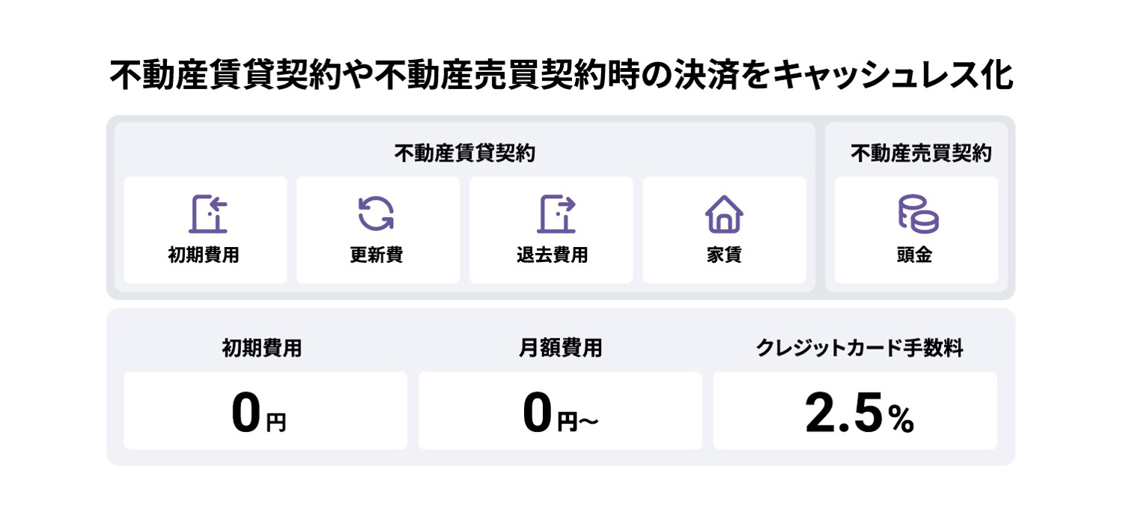The image size is (1123, 524).
Task: Click the 初期費用 pricing heading in lower panel
Action: pos(262,348)
